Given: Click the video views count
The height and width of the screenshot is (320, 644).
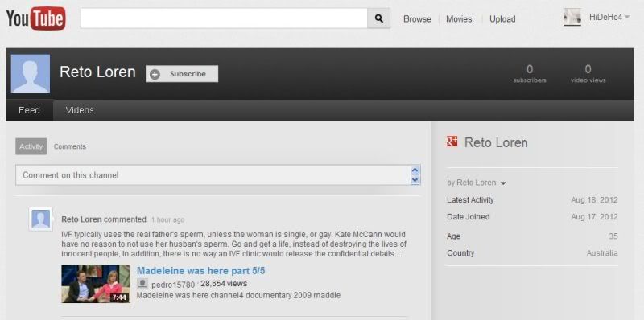Looking at the screenshot, I should [588, 73].
